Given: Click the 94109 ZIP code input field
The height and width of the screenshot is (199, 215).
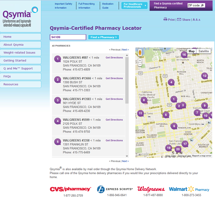Looking at the screenshot, I should click(x=68, y=37).
